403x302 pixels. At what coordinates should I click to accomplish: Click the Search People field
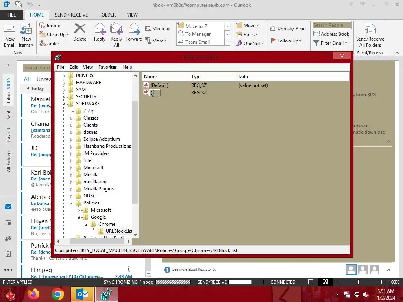332,25
